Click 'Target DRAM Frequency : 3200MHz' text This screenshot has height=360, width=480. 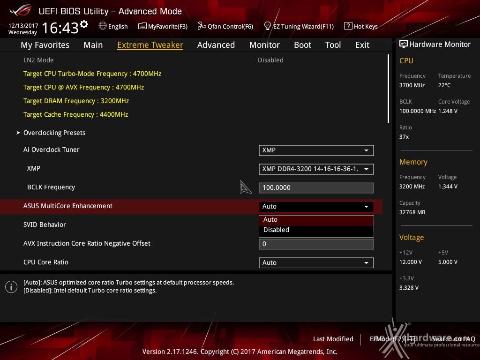[76, 101]
